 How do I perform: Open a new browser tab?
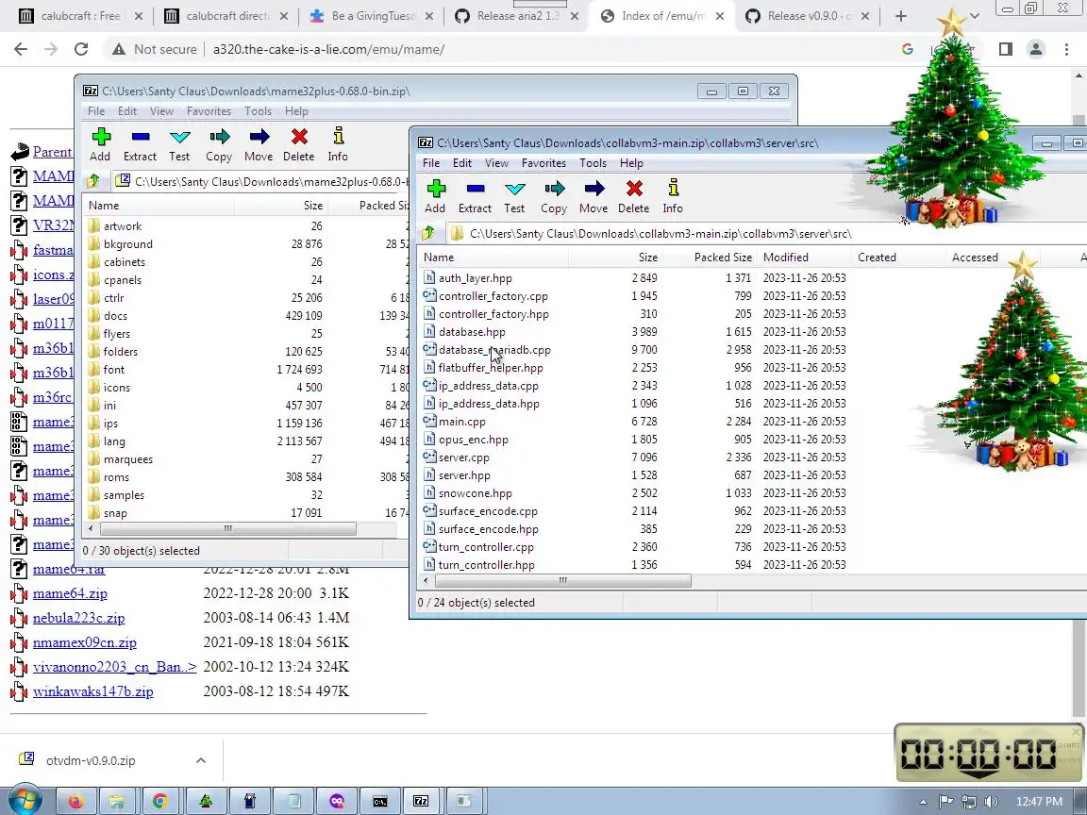point(900,16)
